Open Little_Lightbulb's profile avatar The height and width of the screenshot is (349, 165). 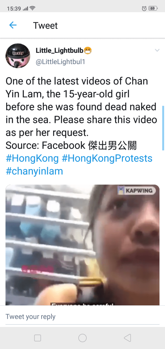click(x=18, y=56)
